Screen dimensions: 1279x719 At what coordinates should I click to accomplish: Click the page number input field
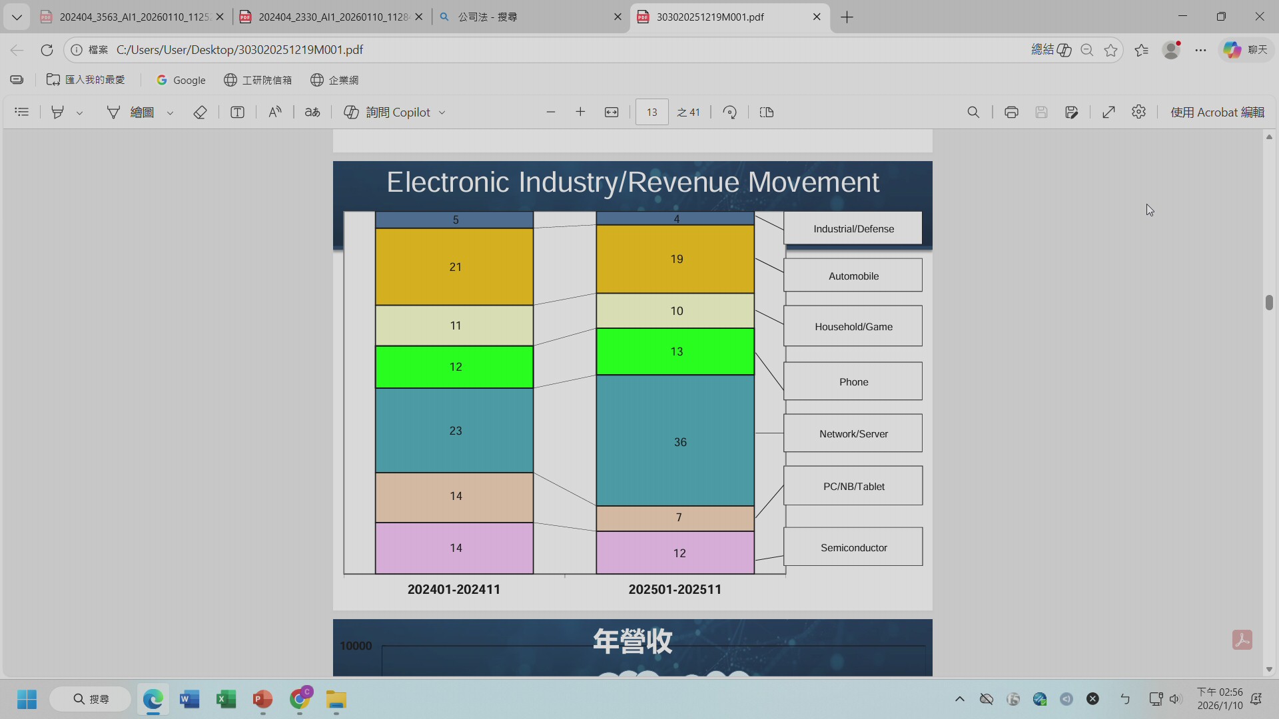[651, 113]
